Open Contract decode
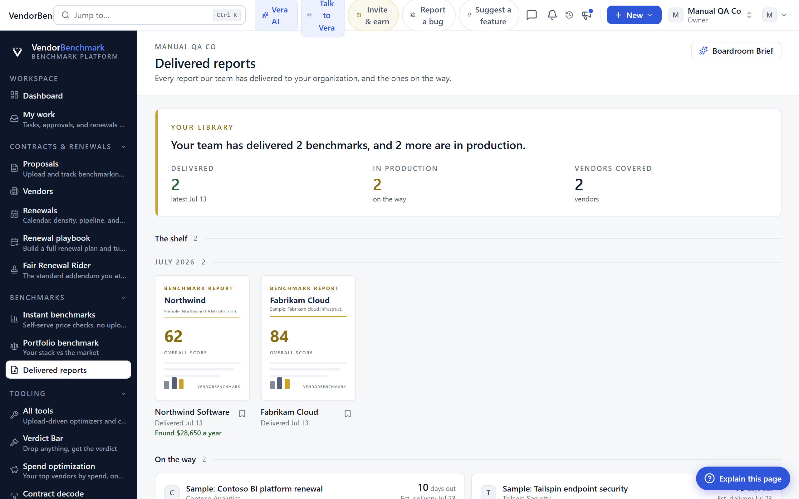 [x=68, y=494]
